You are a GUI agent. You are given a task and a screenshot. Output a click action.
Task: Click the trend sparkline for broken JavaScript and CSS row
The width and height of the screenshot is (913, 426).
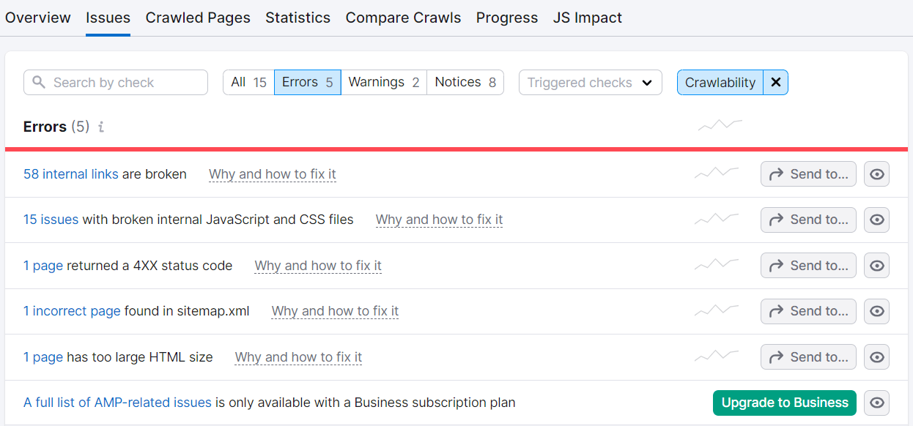click(717, 219)
